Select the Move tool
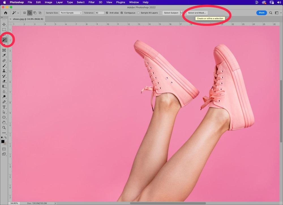 pyautogui.click(x=4, y=25)
